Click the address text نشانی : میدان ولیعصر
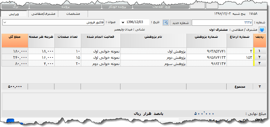The image size is (270, 127). (129, 30)
